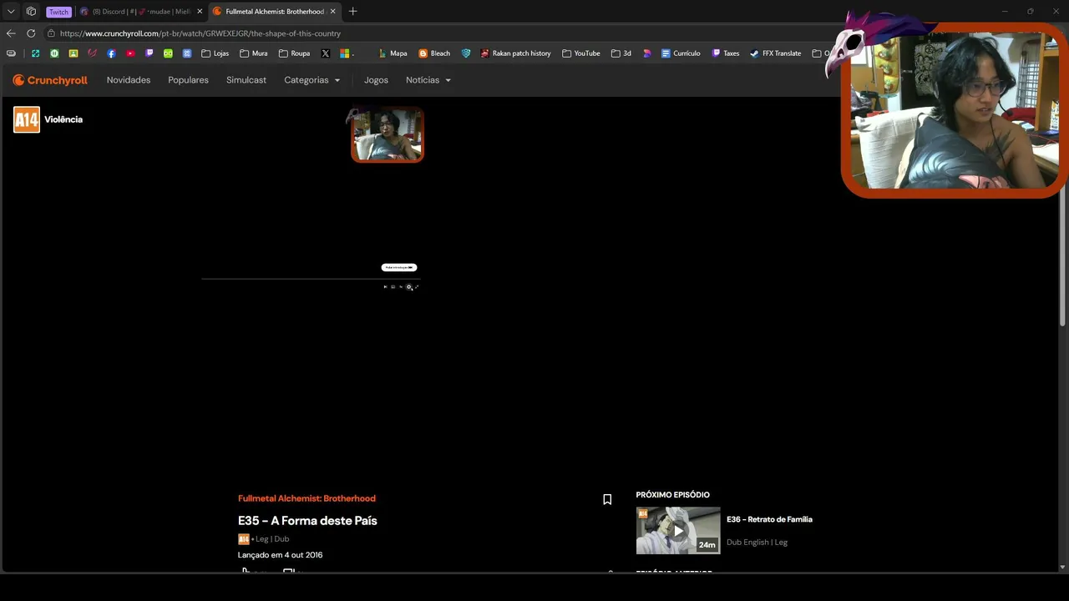Open the YouTube bookmark folder
The image size is (1069, 601).
coord(581,53)
